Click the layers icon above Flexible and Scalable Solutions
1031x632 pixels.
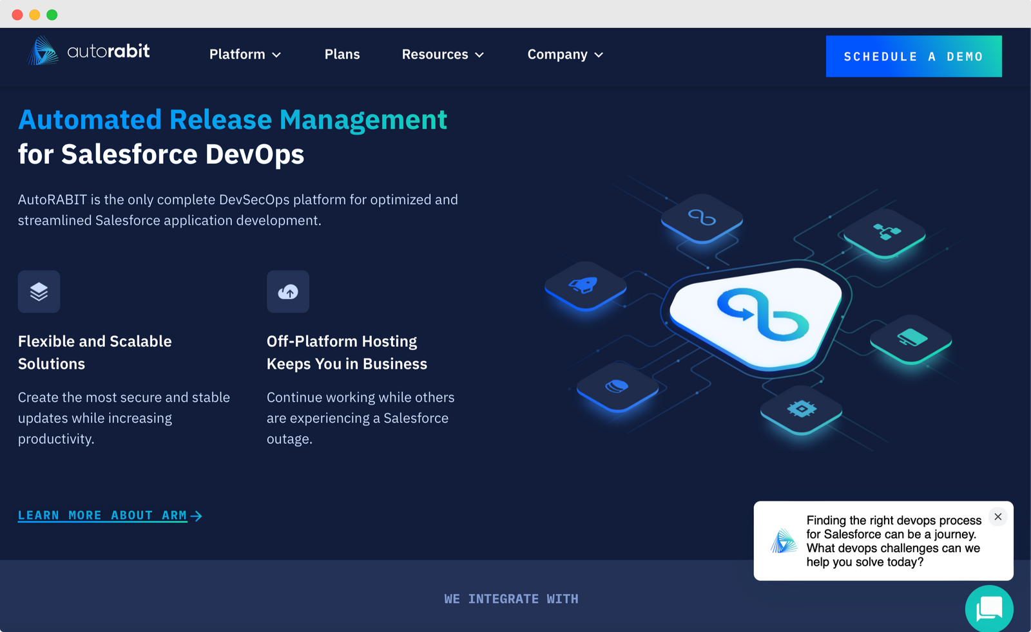[39, 292]
